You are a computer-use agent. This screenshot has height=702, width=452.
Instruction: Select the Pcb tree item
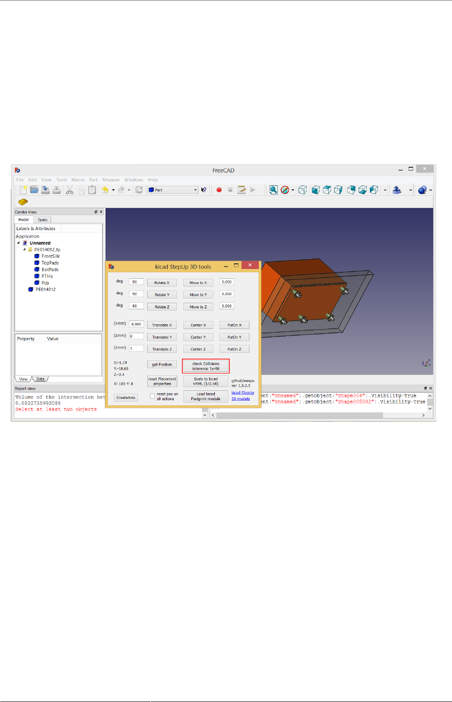pos(45,283)
